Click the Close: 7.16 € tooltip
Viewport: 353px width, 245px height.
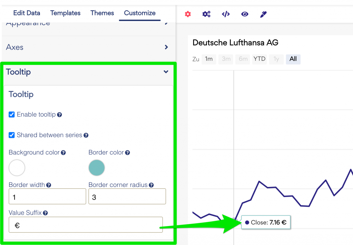point(266,223)
